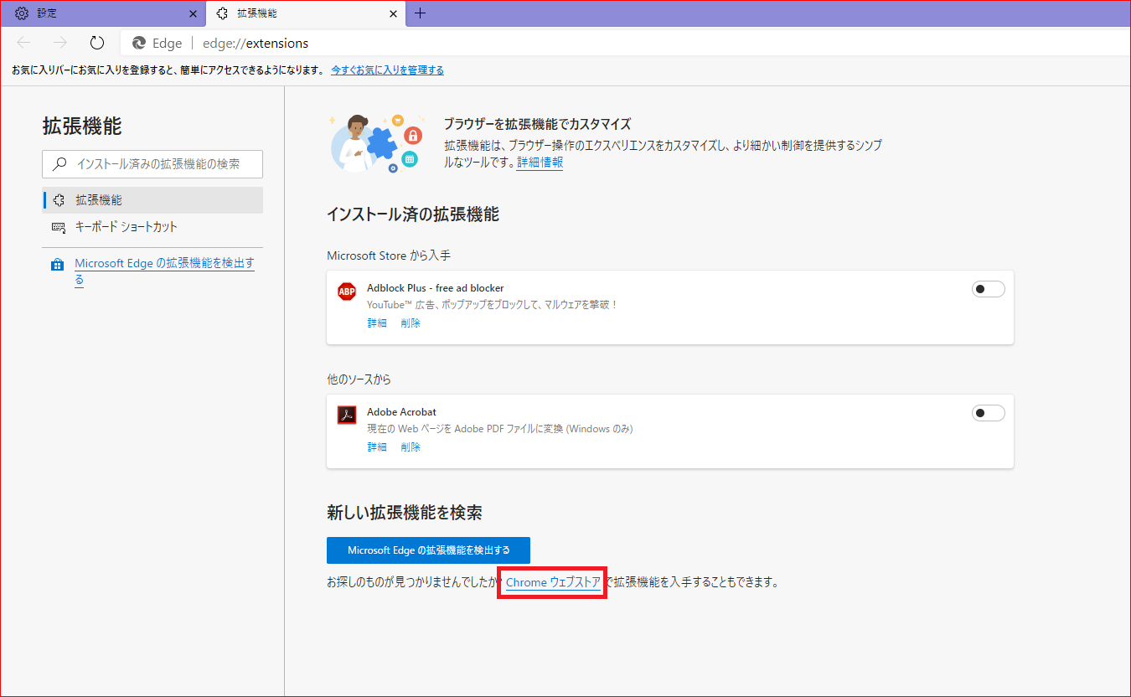Click blue Microsoft Edge の拡張機能を検出する button

(x=428, y=550)
